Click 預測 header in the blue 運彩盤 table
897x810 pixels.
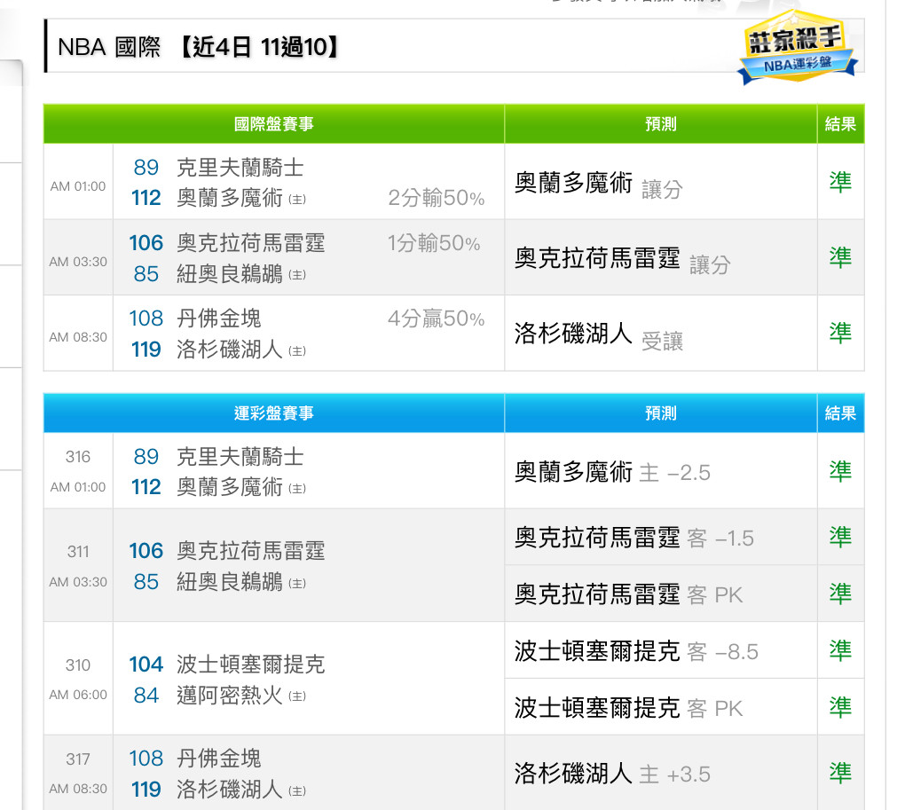click(x=661, y=413)
